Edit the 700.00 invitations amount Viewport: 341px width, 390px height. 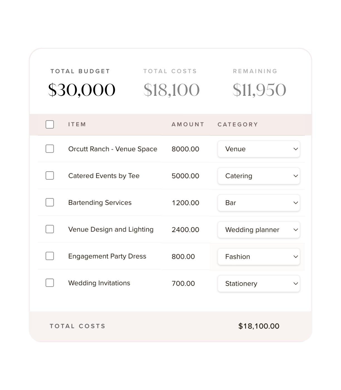coord(183,284)
